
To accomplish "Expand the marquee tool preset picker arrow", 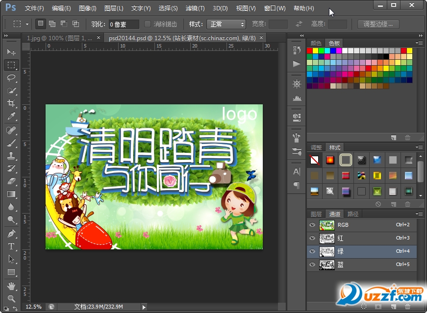I will point(27,24).
